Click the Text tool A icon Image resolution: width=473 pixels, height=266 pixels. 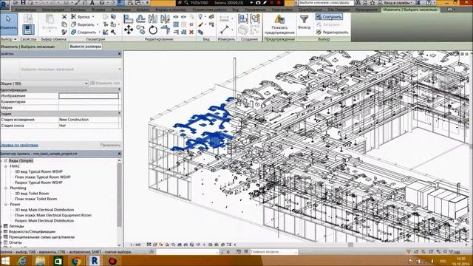[x=92, y=2]
